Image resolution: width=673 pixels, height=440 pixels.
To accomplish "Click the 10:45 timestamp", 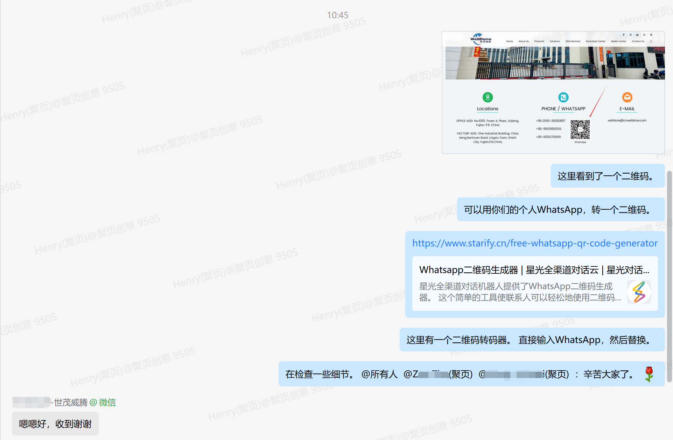I will tap(337, 15).
